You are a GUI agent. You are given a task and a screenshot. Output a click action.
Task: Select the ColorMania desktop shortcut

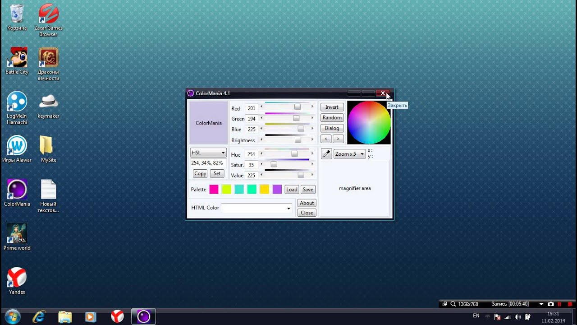point(17,193)
